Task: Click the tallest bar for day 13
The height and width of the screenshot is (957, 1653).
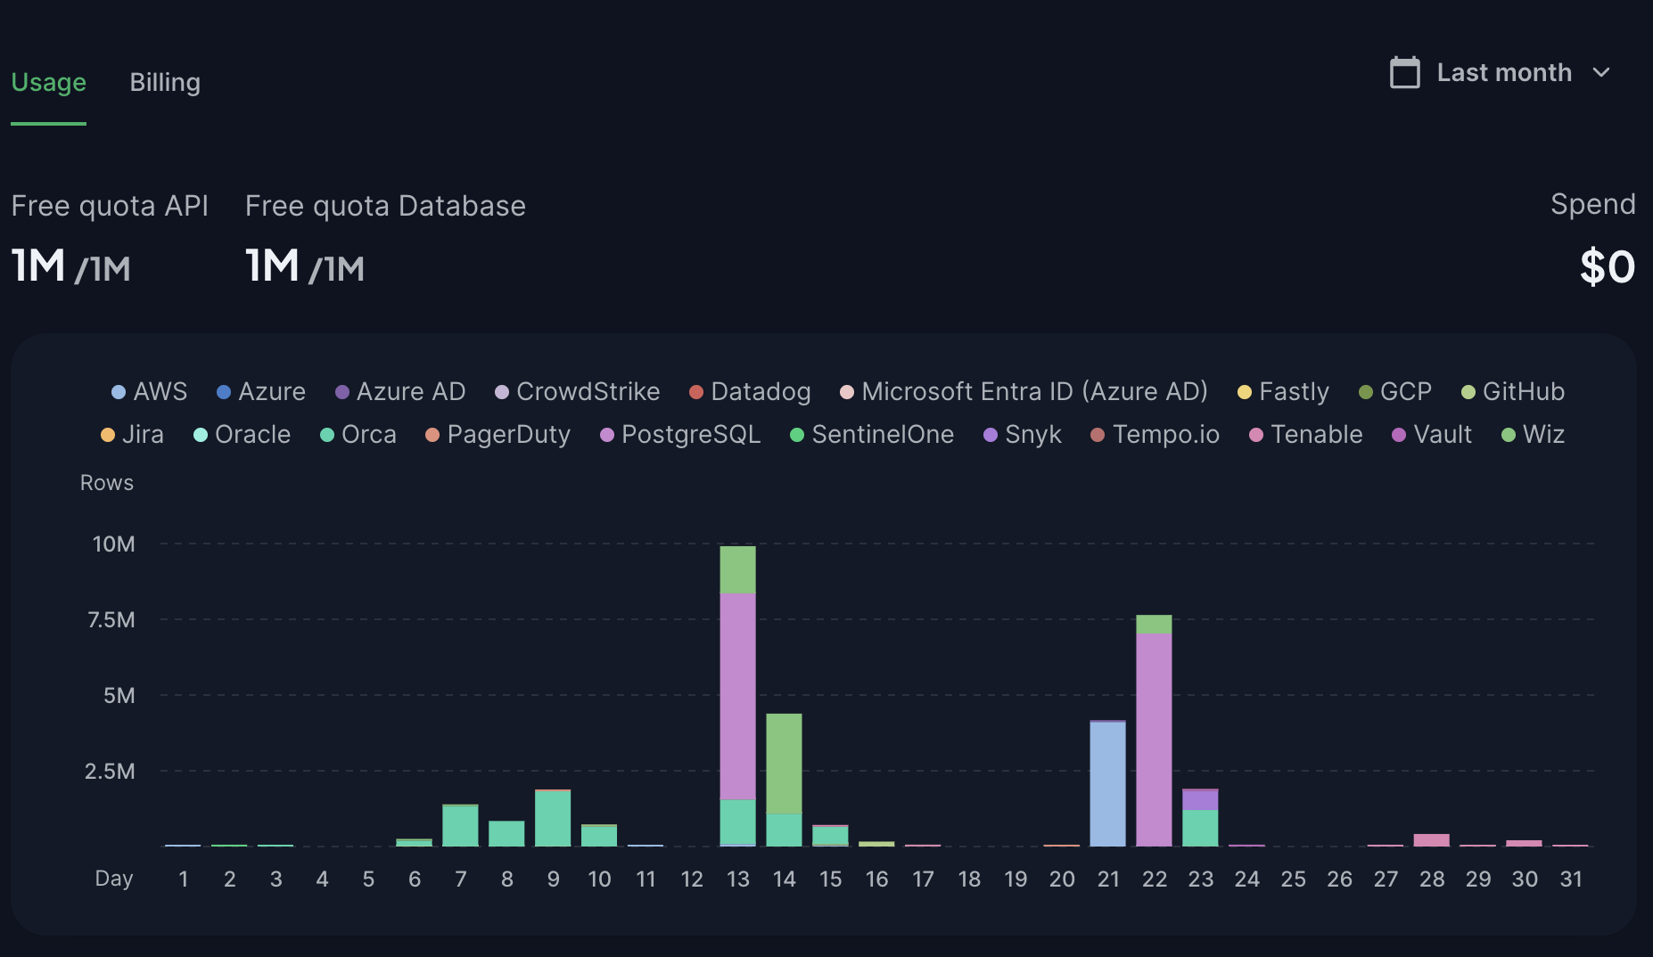Action: tap(737, 696)
